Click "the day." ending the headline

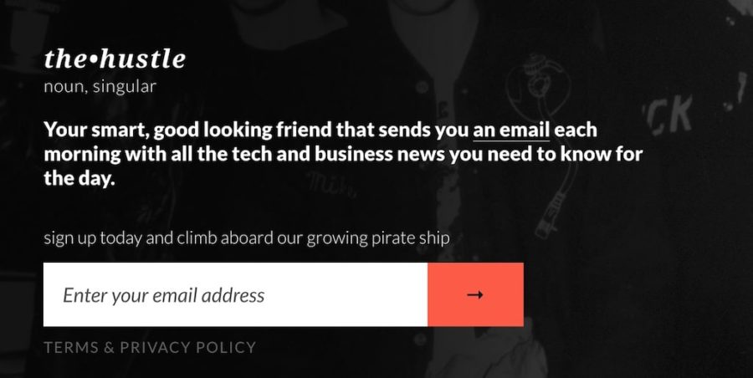[79, 179]
